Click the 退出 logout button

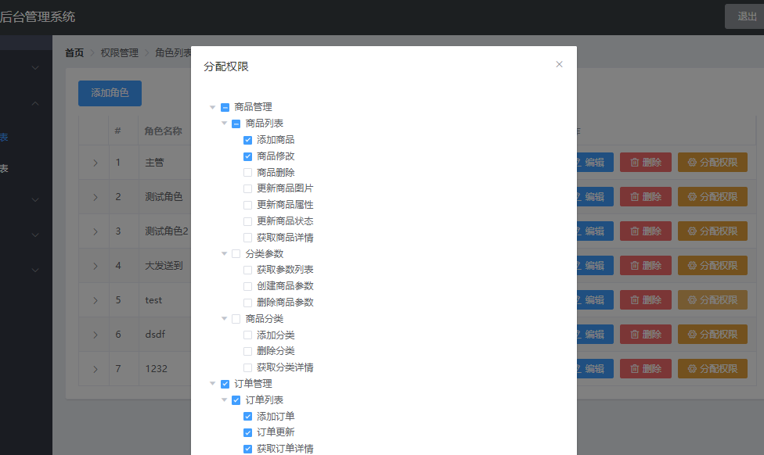[x=746, y=16]
